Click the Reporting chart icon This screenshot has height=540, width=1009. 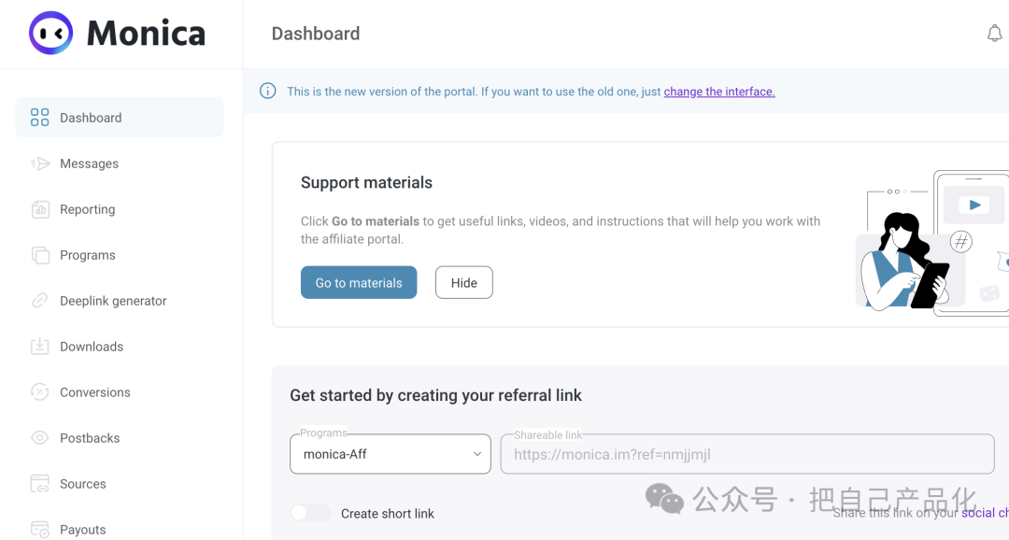pos(39,209)
